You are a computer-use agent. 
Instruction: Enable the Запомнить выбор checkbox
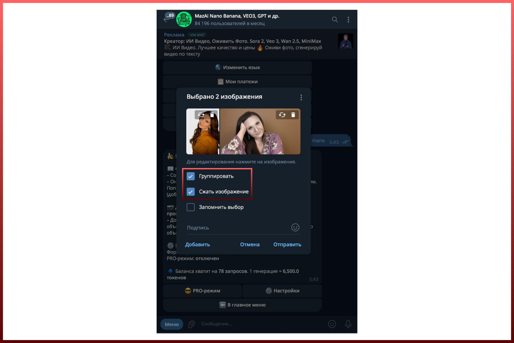click(x=191, y=207)
